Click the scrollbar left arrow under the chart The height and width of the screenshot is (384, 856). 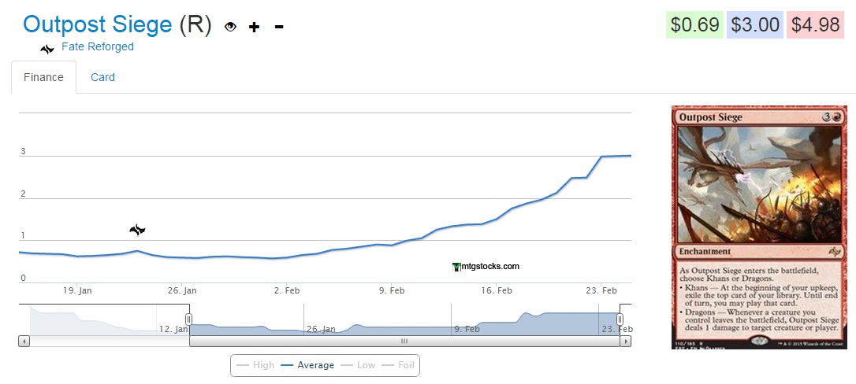click(x=24, y=342)
